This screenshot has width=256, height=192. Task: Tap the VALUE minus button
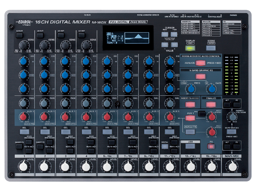pyautogui.click(x=165, y=44)
